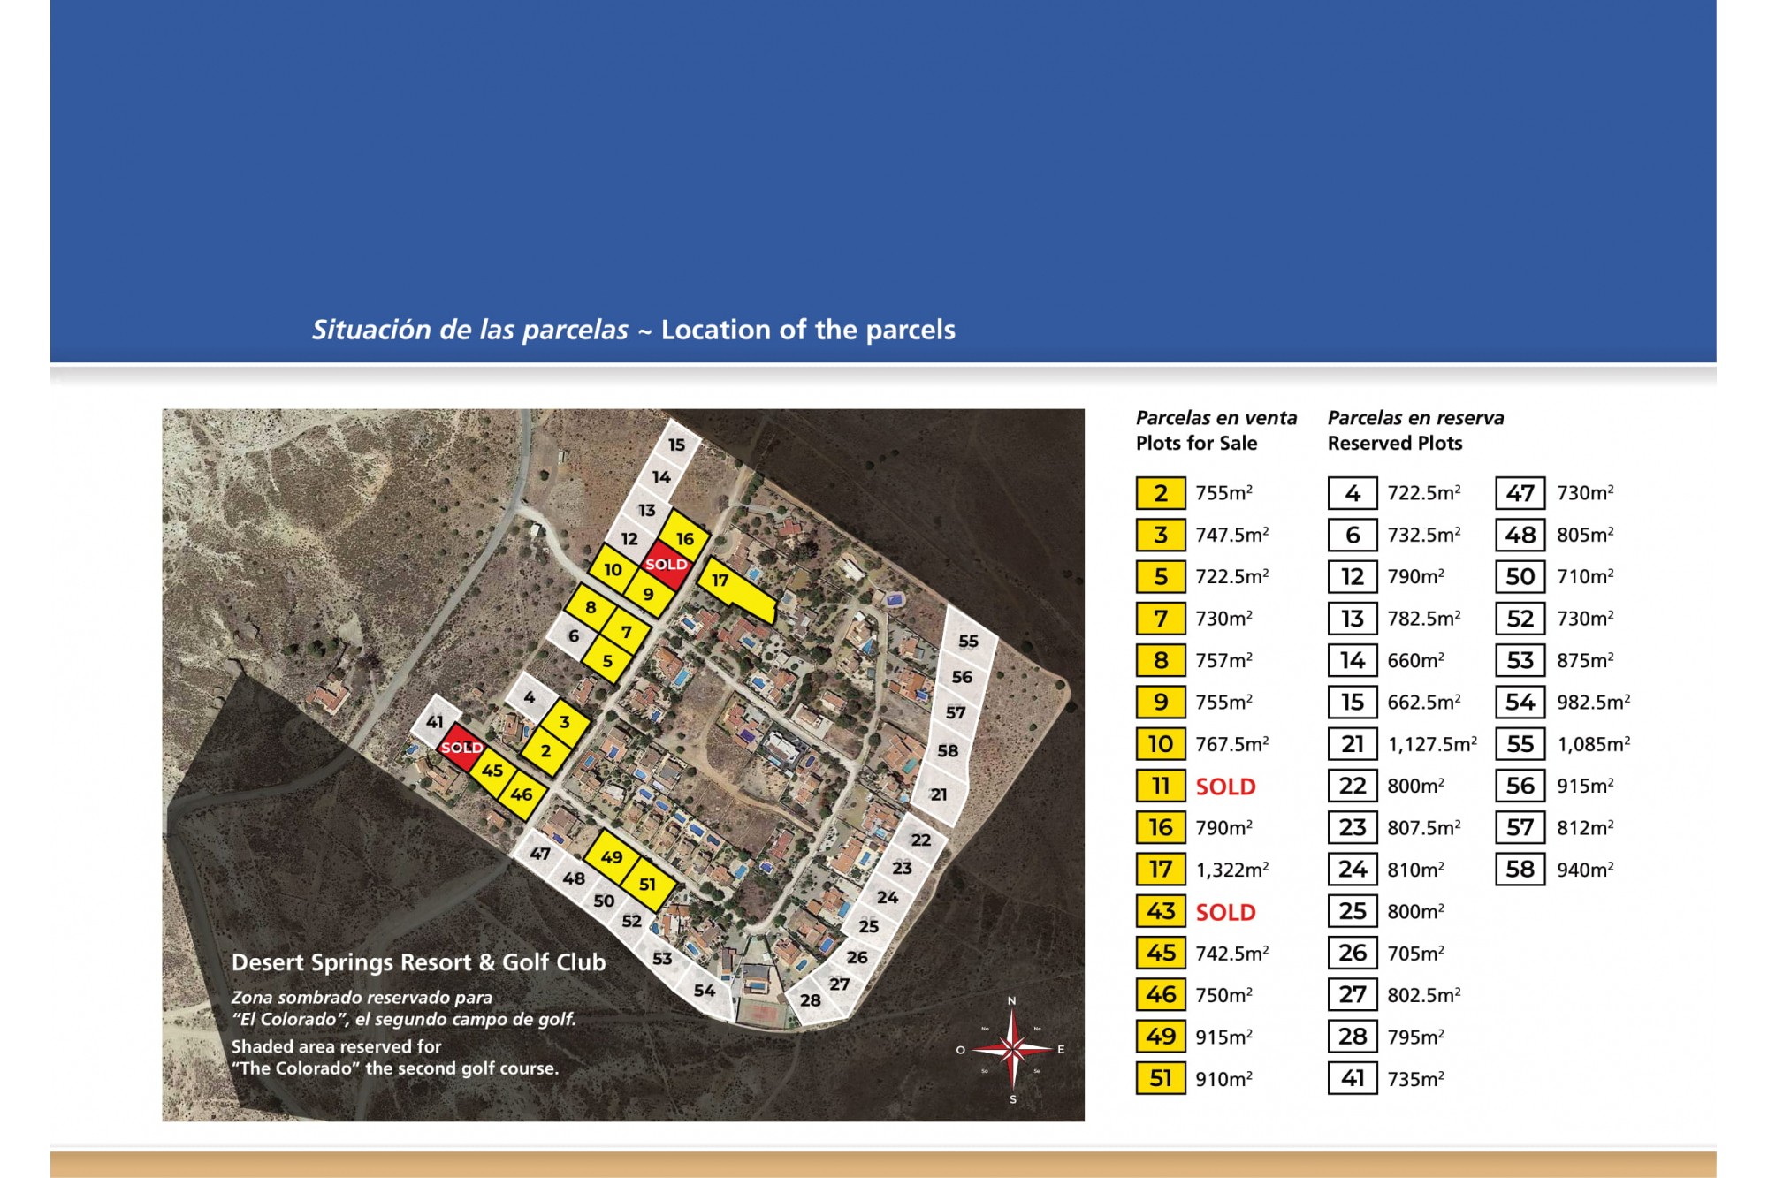Click the white legend box numbered 58
Screen dimensions: 1768x1178
[x=1520, y=870]
